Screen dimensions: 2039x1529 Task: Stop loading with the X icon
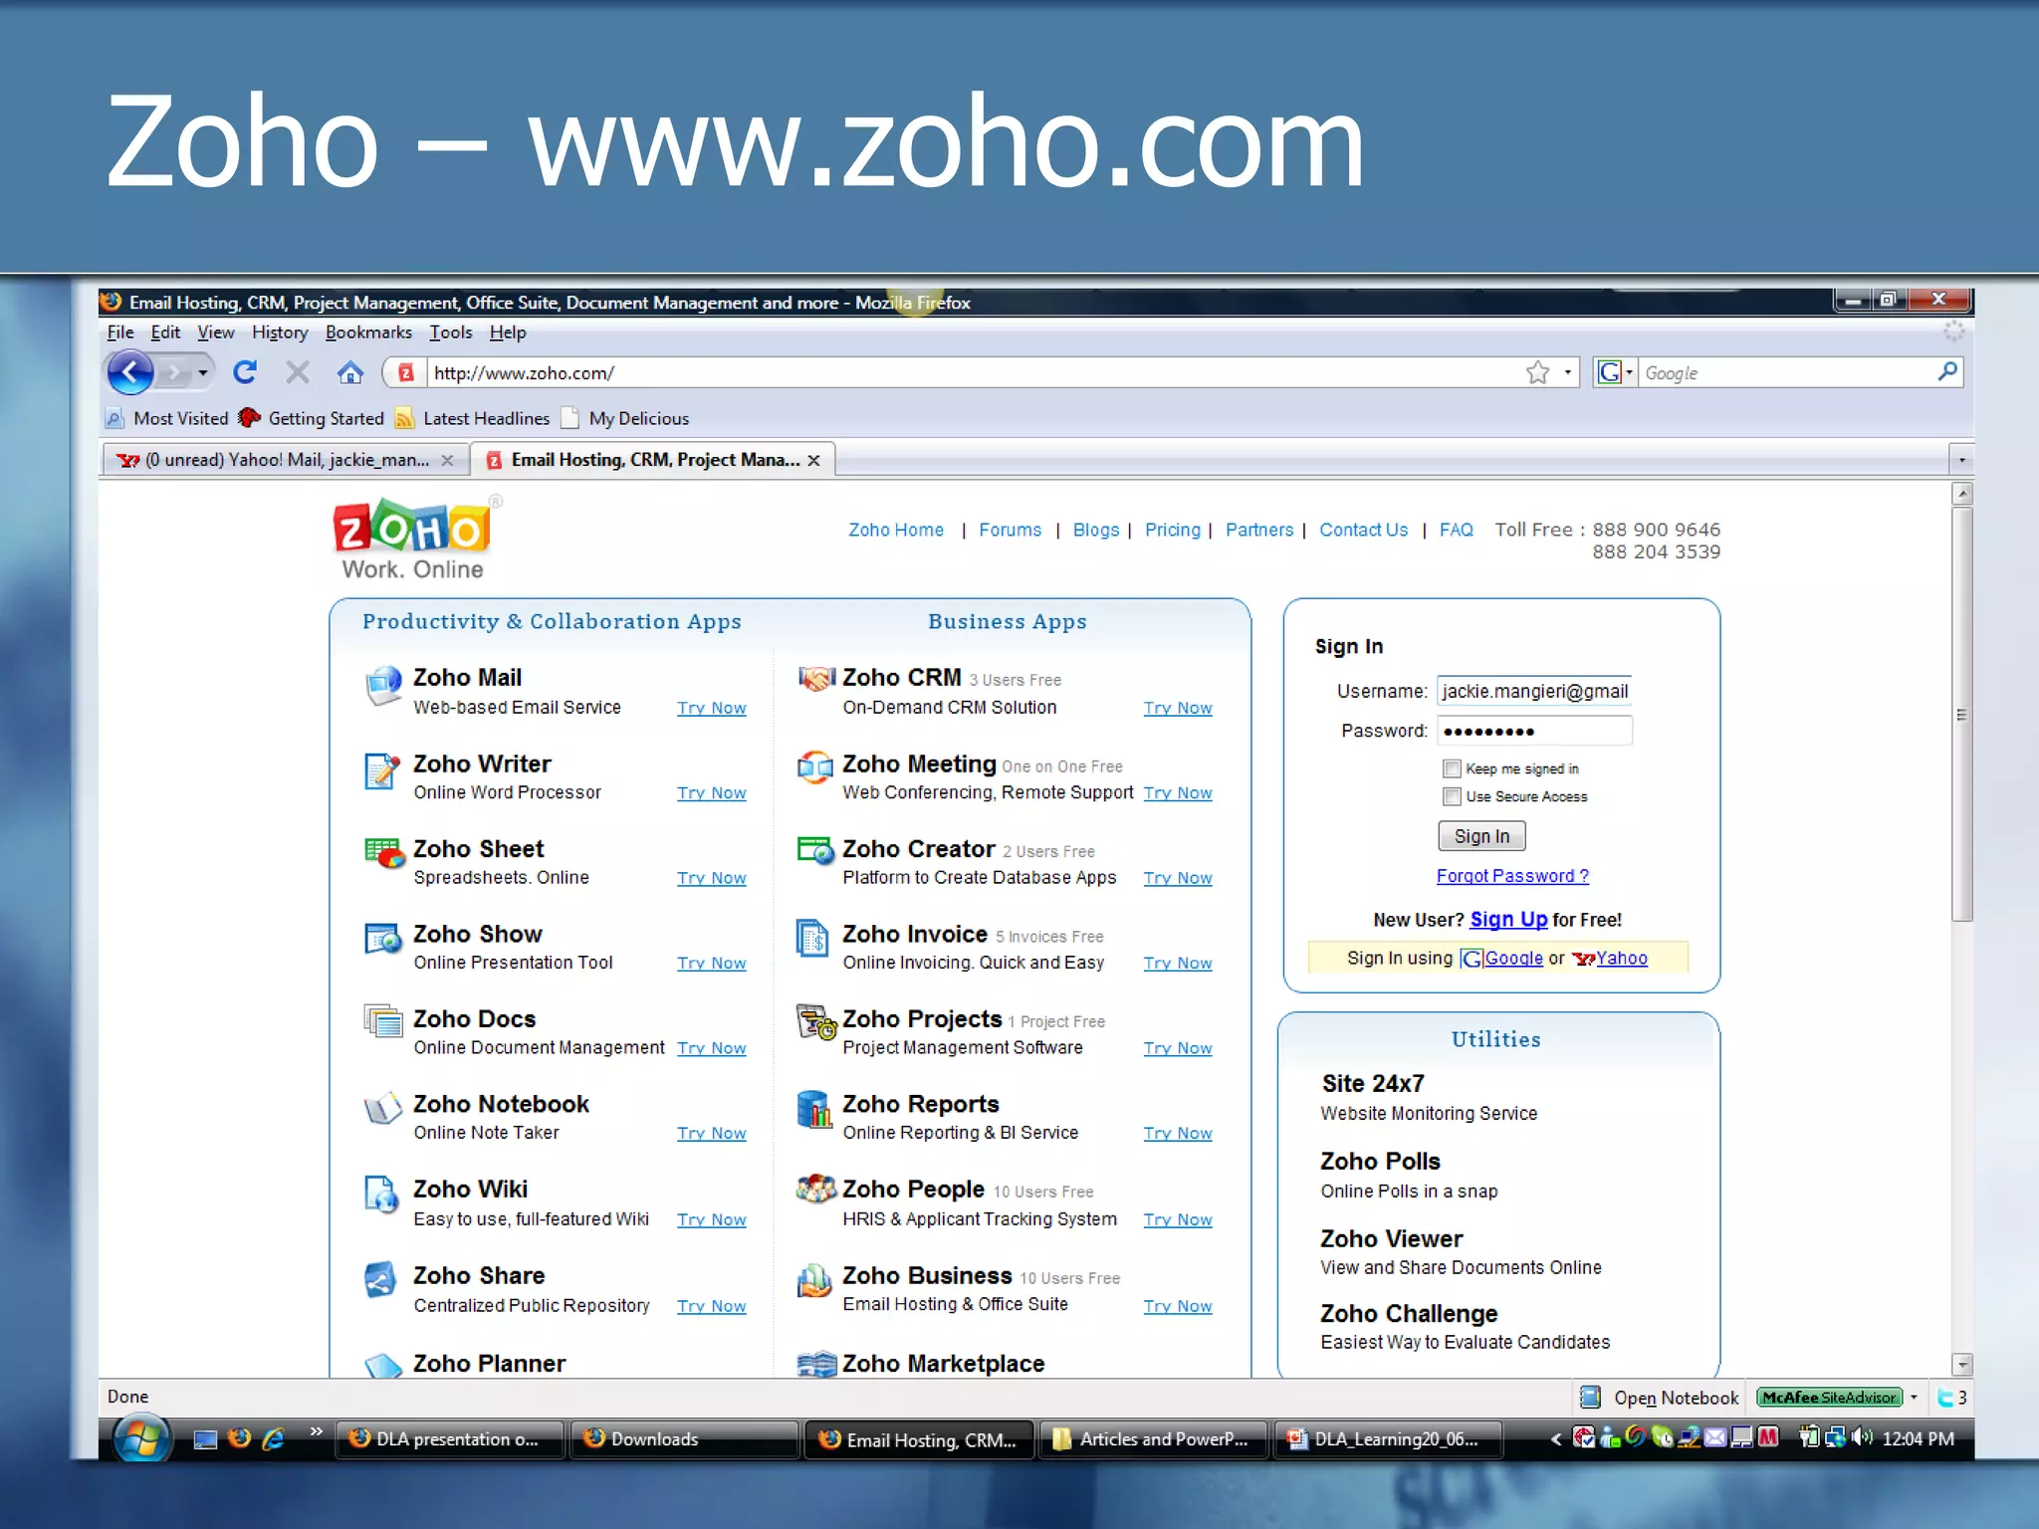point(297,372)
